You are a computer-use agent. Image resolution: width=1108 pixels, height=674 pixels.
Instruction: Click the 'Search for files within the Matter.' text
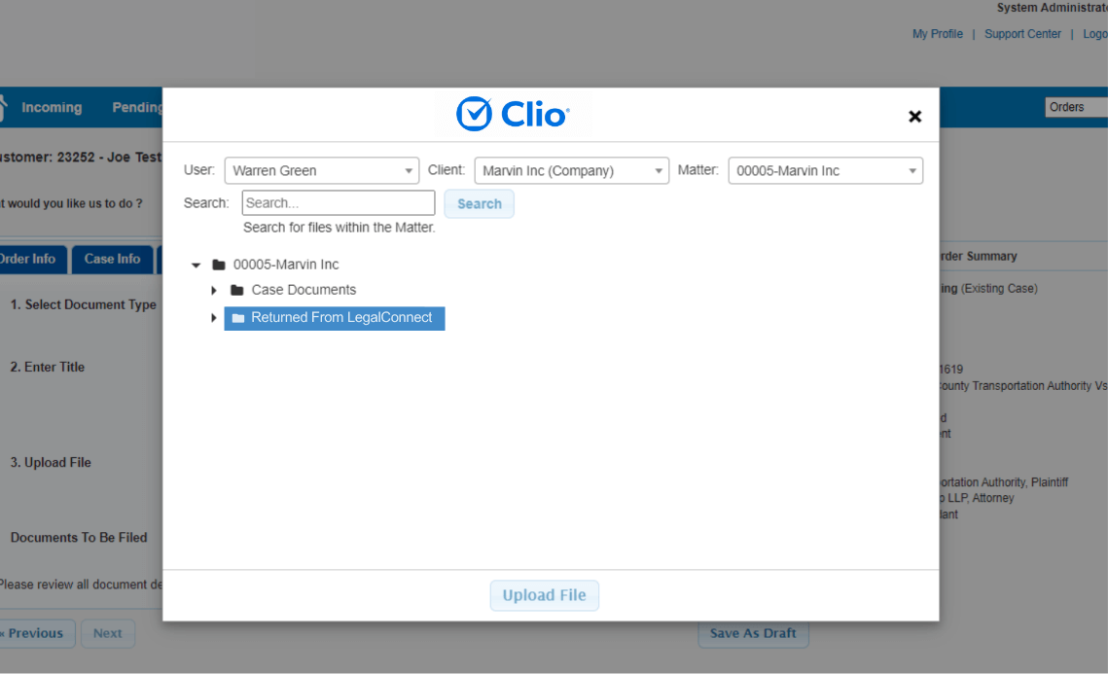[340, 228]
